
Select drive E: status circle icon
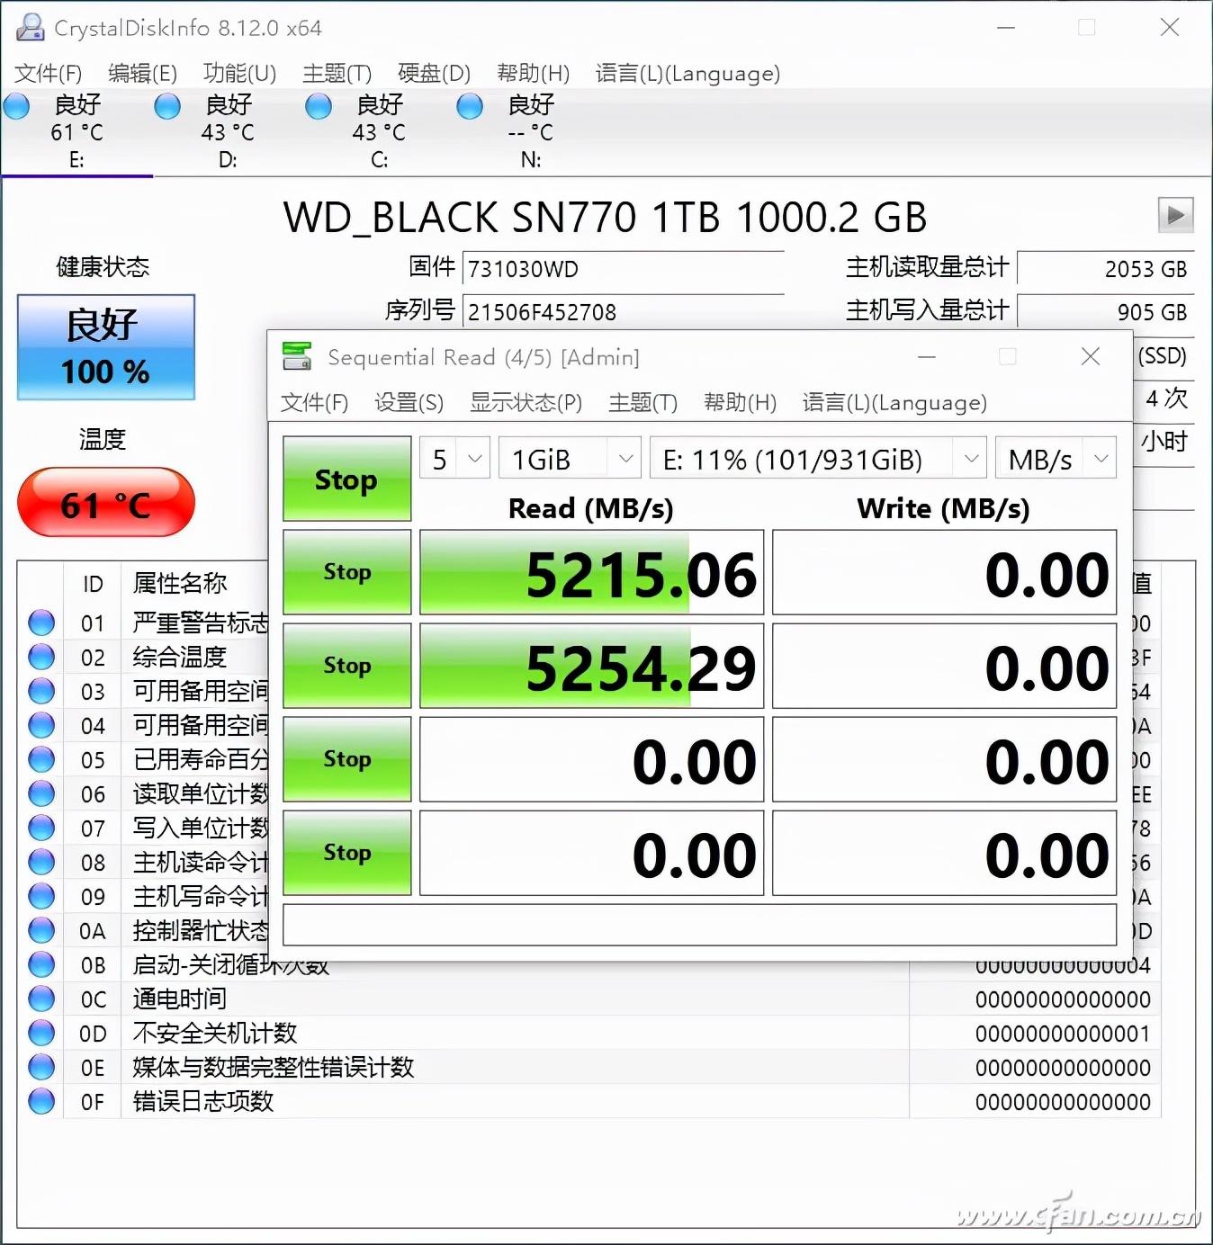point(16,107)
